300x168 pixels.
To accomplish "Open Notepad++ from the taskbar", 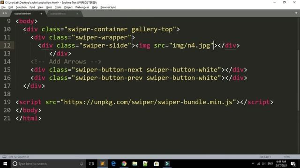I will pyautogui.click(x=145, y=164).
